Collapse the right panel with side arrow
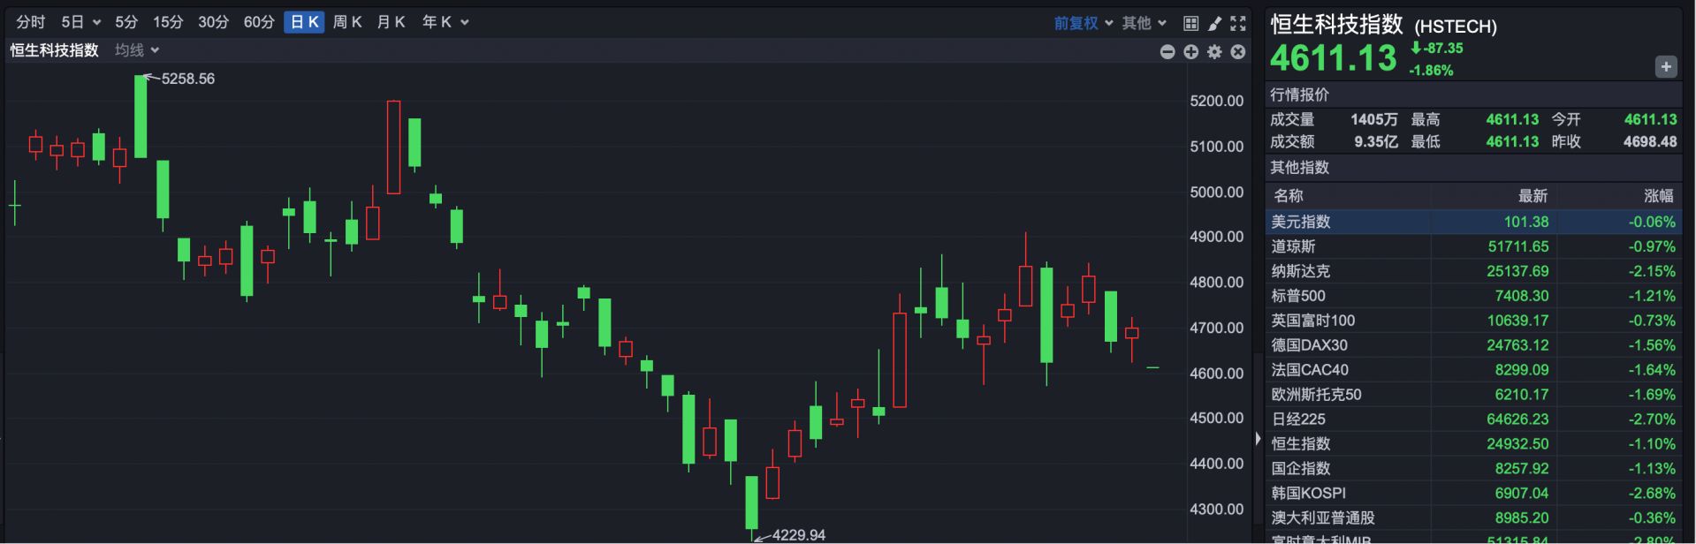The height and width of the screenshot is (544, 1696). click(1258, 438)
